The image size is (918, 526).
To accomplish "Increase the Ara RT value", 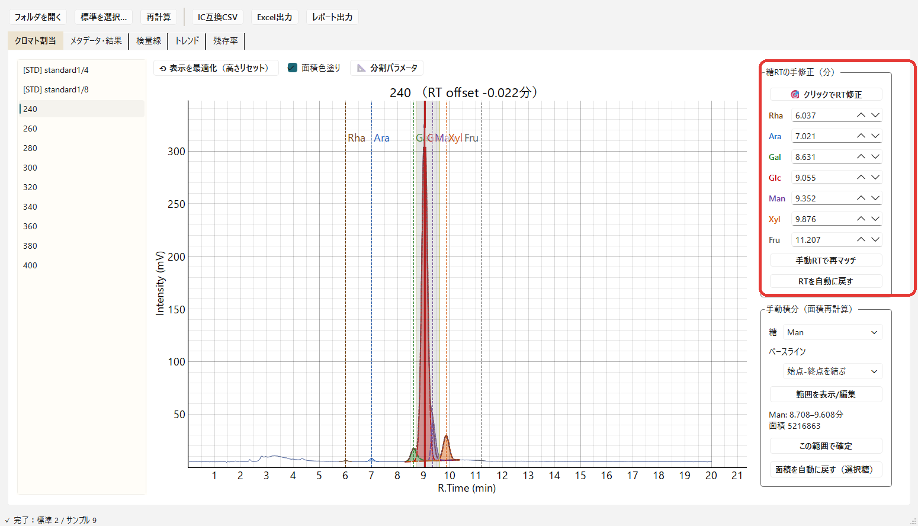I will (x=861, y=136).
